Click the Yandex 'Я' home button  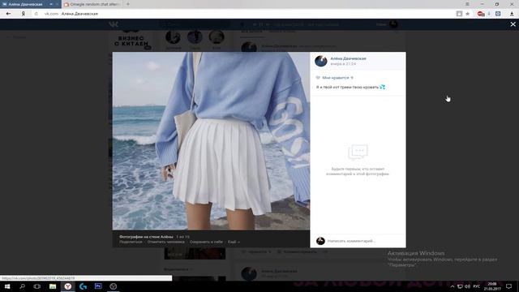tap(24, 14)
